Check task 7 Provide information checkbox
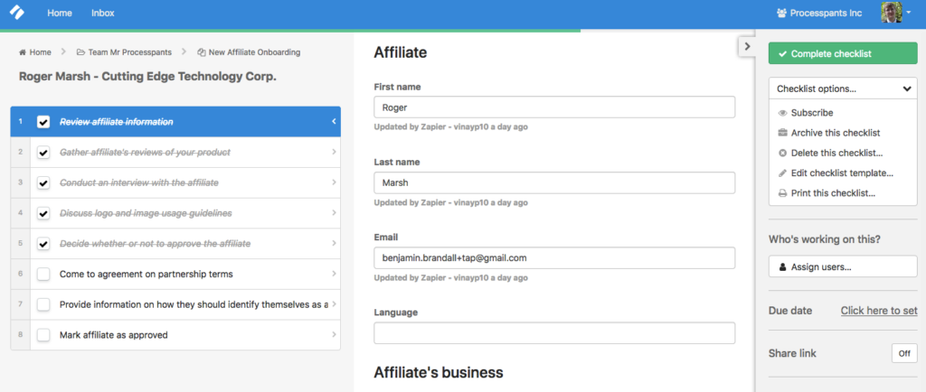Screen dimensions: 926x392 [43, 304]
